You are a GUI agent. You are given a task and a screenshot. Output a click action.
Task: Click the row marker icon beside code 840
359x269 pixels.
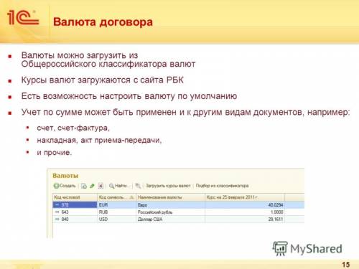(x=57, y=220)
